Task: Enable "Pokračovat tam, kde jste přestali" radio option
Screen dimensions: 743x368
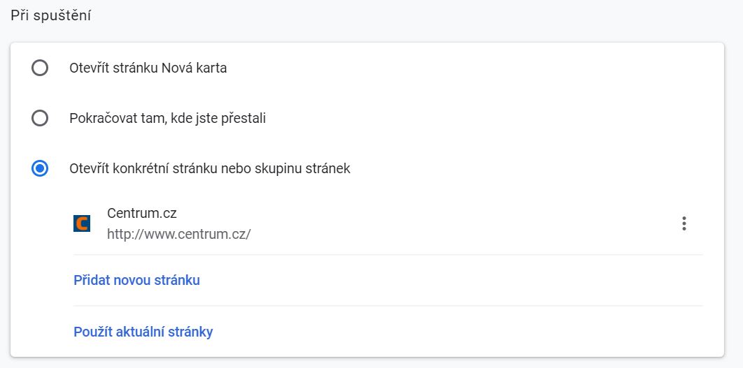Action: [x=40, y=118]
